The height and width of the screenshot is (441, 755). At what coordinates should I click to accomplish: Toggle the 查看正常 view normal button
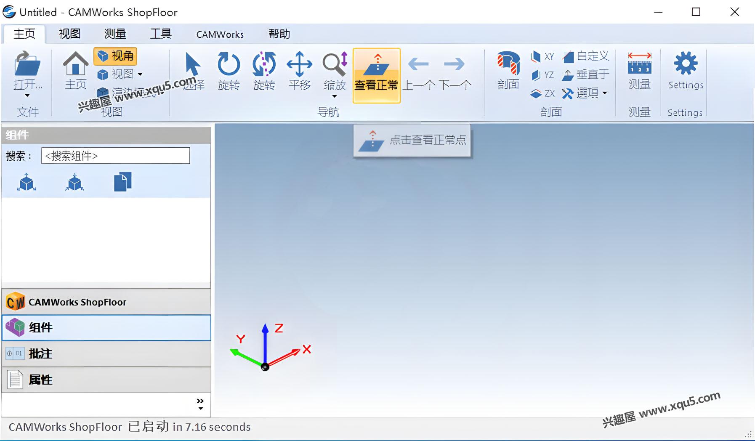(x=376, y=75)
